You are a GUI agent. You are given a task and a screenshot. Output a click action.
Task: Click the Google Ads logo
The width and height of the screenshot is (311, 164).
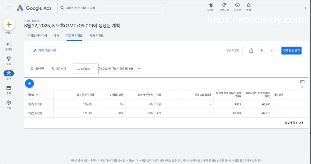point(34,8)
